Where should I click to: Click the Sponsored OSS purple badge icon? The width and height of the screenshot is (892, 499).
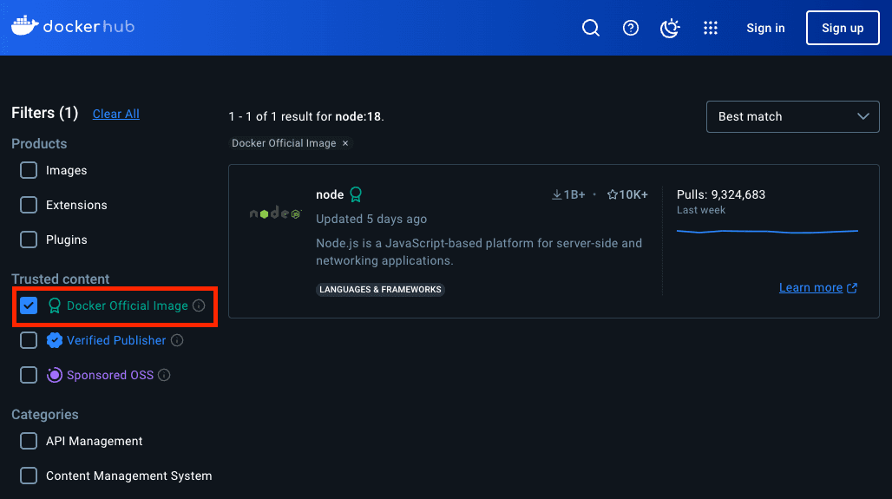pyautogui.click(x=54, y=375)
